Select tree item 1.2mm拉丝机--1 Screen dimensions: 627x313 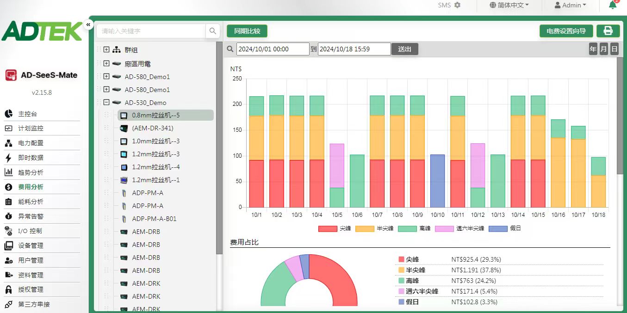[x=156, y=180]
